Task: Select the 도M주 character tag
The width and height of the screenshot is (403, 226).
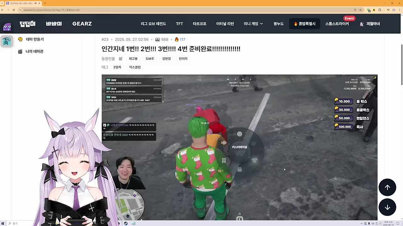Action: [x=150, y=59]
